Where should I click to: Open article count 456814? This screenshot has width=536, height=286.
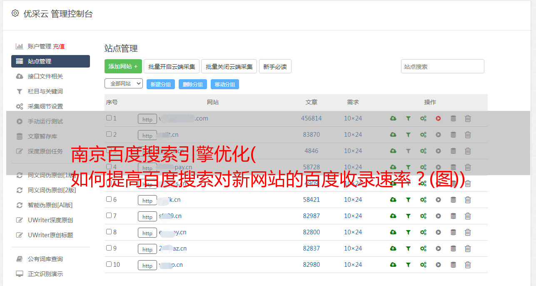click(312, 118)
